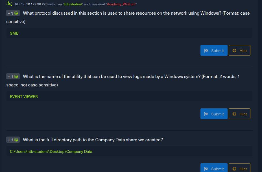Click the cube icon beside the SMB question
Image resolution: width=262 pixels, height=172 pixels.
16,13
